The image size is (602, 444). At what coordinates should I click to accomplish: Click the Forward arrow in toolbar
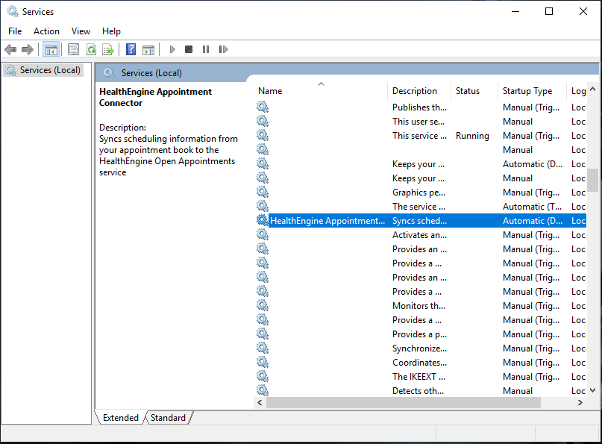point(28,50)
